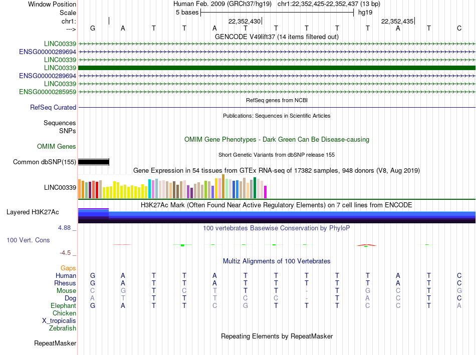Click the 22,352,430 coordinate tick label

pos(245,21)
